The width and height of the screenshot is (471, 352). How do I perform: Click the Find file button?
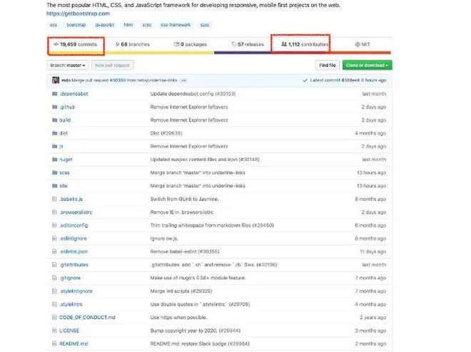(327, 65)
